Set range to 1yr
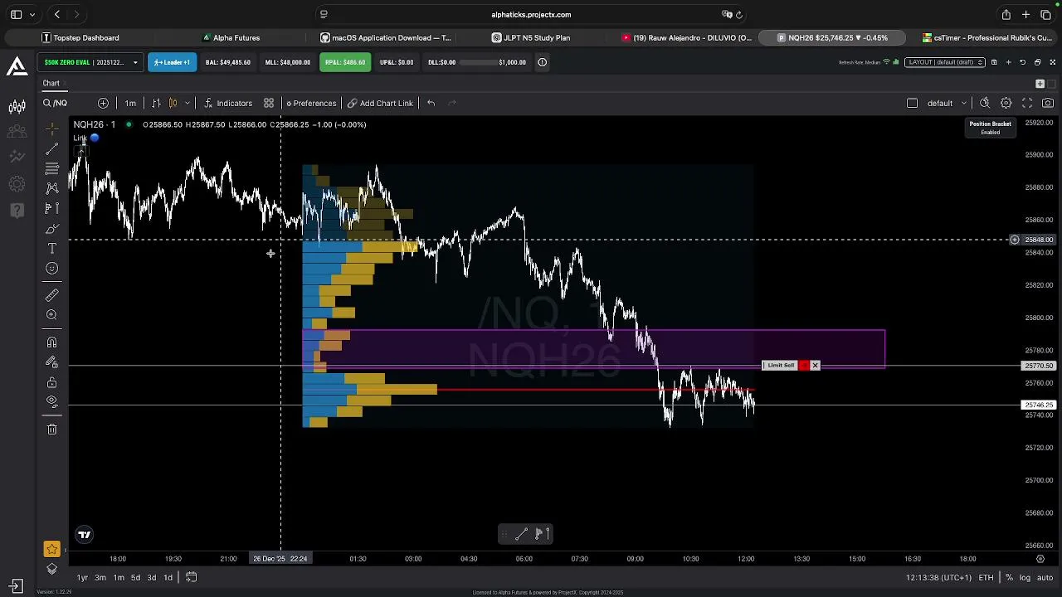 tap(82, 578)
